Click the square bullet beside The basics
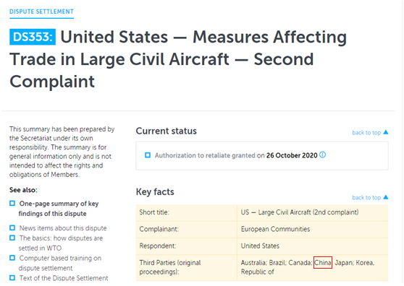 pos(12,238)
